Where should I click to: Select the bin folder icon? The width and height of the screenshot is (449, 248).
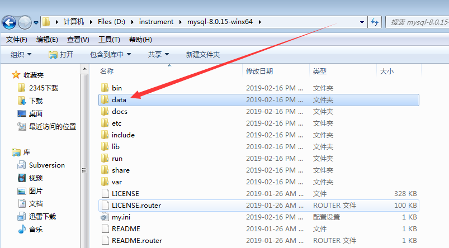(x=105, y=88)
